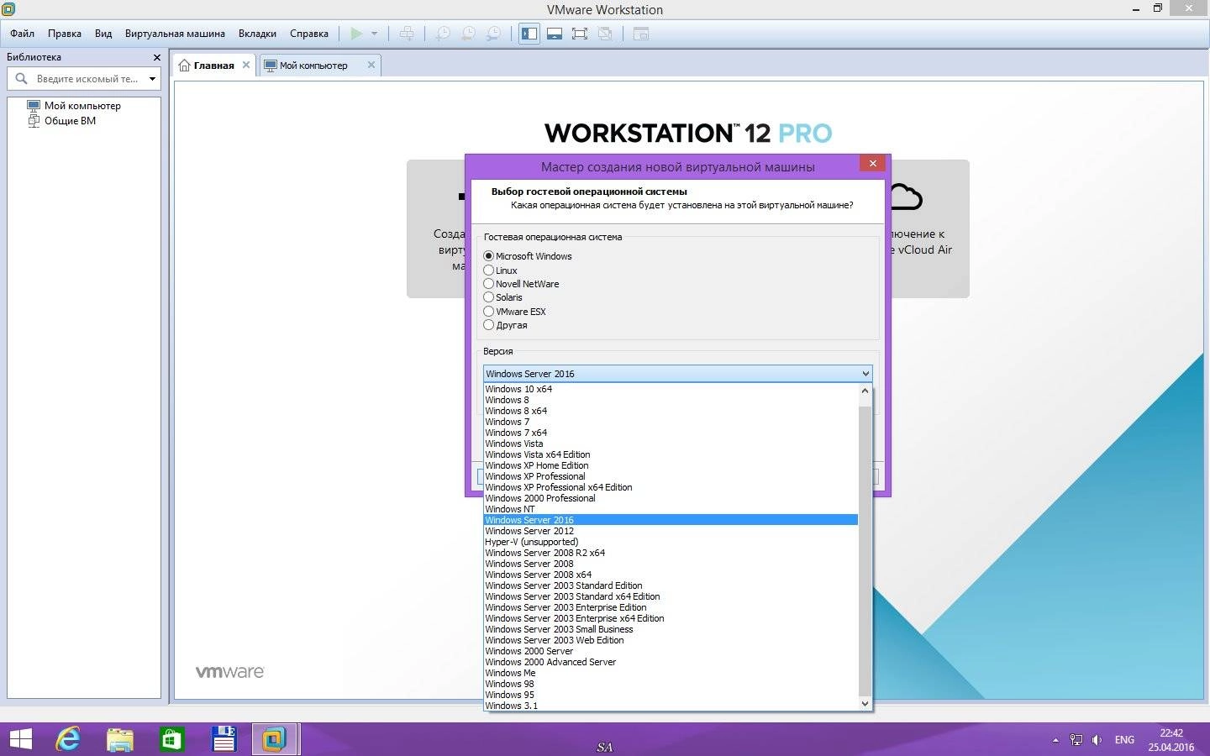This screenshot has width=1210, height=756.
Task: Select the Microsoft Windows radio button
Action: pos(488,256)
